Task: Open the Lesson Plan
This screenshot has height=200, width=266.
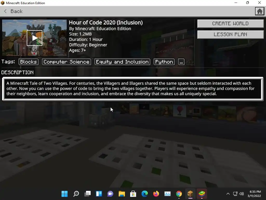Action: tap(230, 35)
